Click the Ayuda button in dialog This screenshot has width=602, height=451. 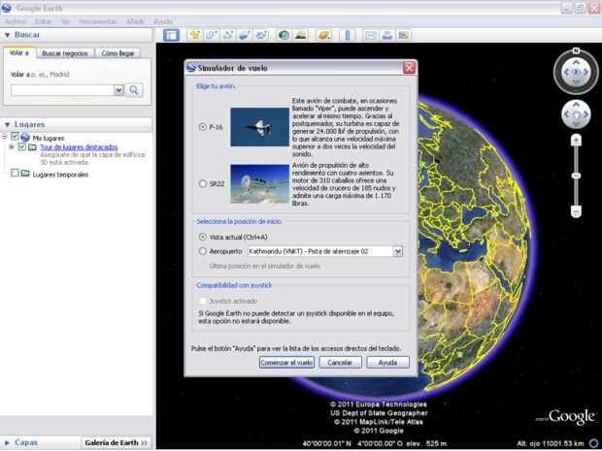tap(387, 363)
